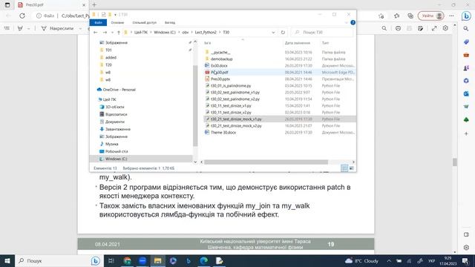Open Edge Collections
The width and height of the screenshot is (475, 267).
pyautogui.click(x=410, y=16)
